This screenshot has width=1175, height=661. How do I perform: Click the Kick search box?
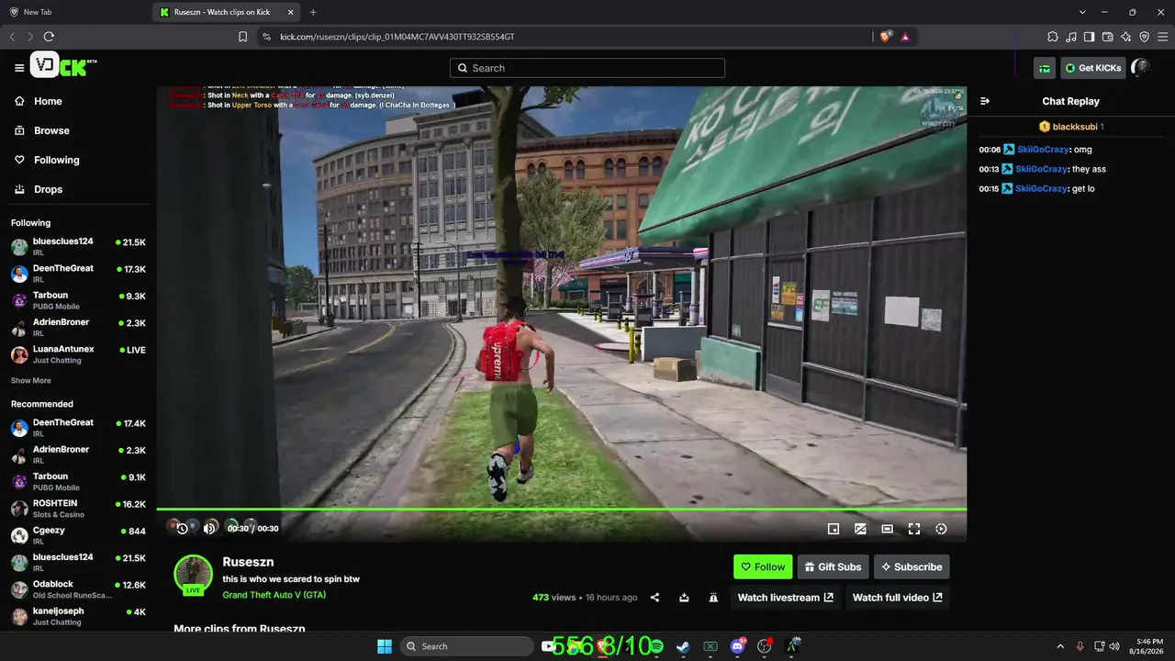(x=587, y=68)
